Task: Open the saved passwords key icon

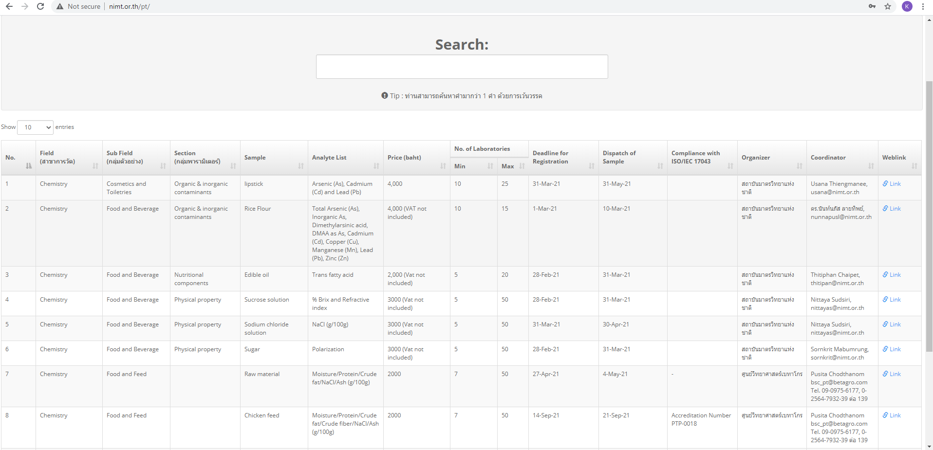Action: (x=872, y=6)
